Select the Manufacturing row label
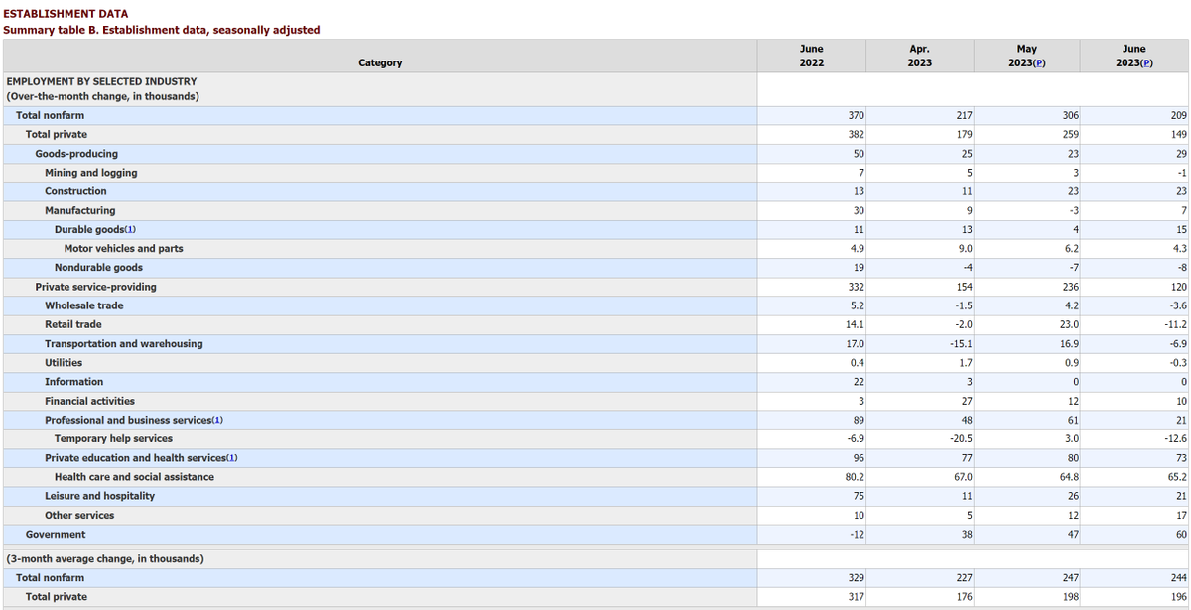 tap(79, 210)
